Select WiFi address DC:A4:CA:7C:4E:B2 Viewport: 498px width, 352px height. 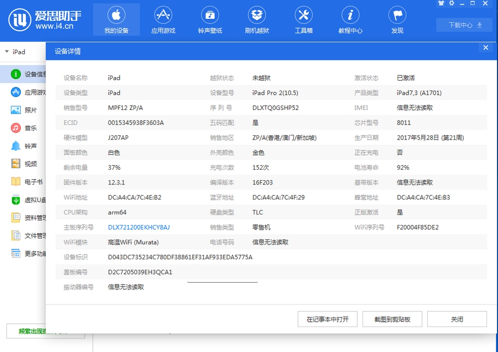(135, 197)
